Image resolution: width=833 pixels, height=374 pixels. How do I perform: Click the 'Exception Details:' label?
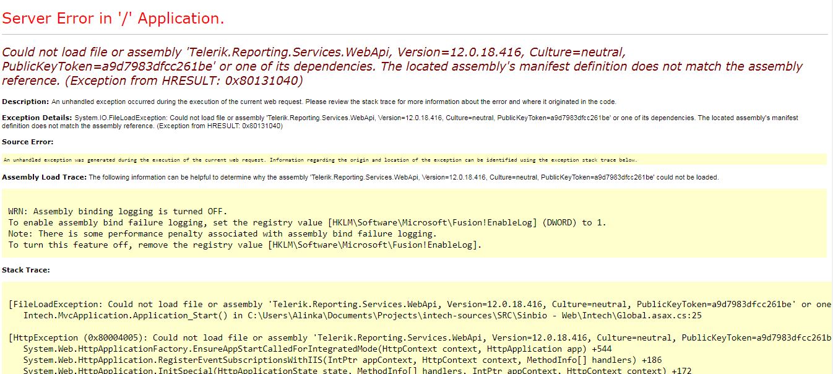[x=37, y=118]
